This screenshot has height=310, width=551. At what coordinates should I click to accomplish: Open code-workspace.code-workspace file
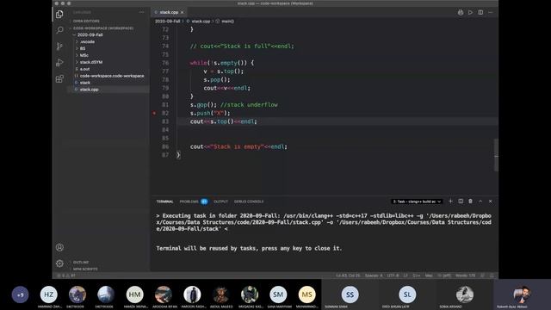tap(112, 76)
